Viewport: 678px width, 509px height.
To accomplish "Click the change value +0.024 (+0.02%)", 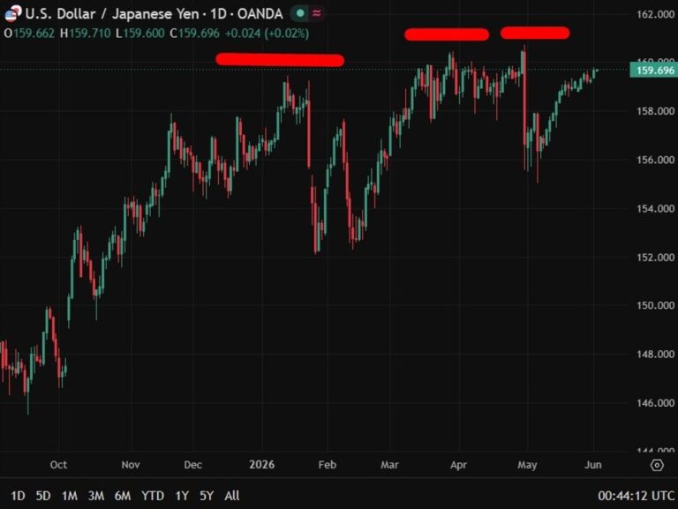I will [x=267, y=34].
